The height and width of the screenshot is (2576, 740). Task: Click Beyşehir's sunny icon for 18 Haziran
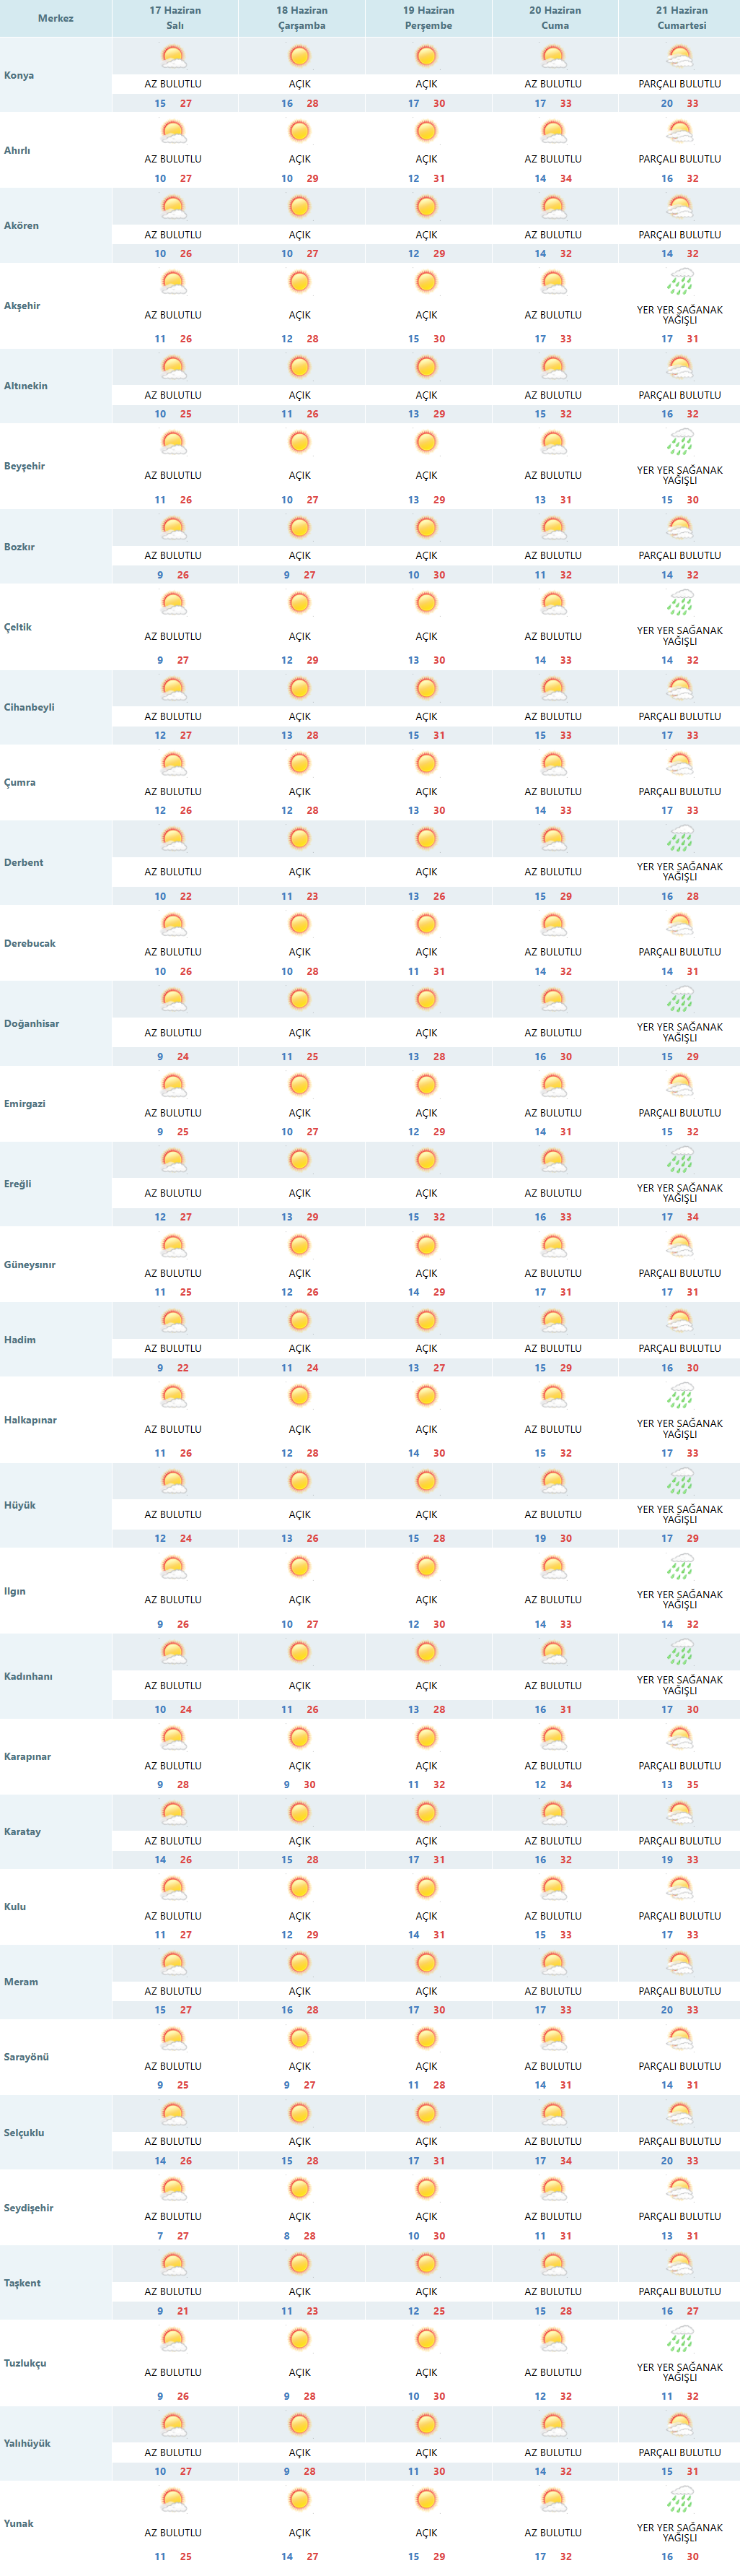coord(299,442)
